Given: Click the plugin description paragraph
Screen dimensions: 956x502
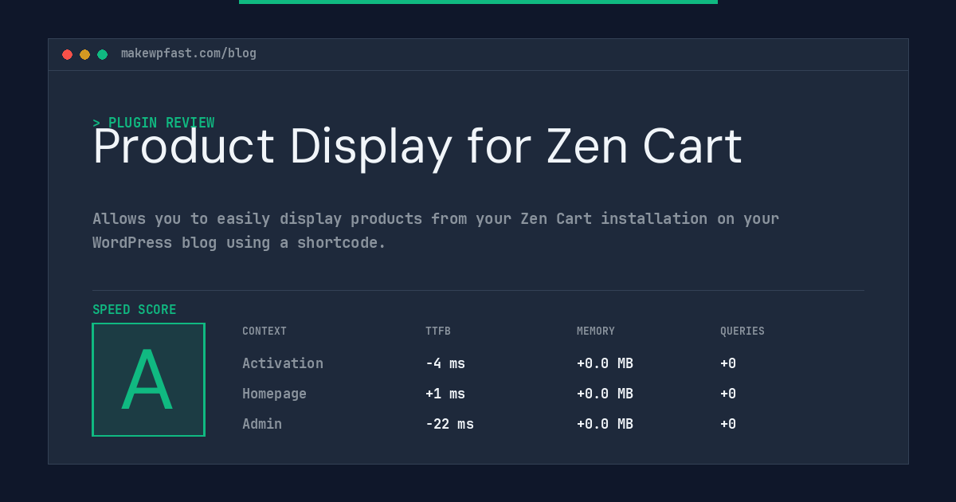Looking at the screenshot, I should [x=436, y=230].
